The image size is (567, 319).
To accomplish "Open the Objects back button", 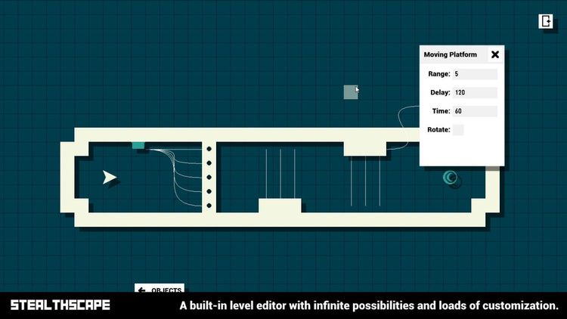I will 160,288.
